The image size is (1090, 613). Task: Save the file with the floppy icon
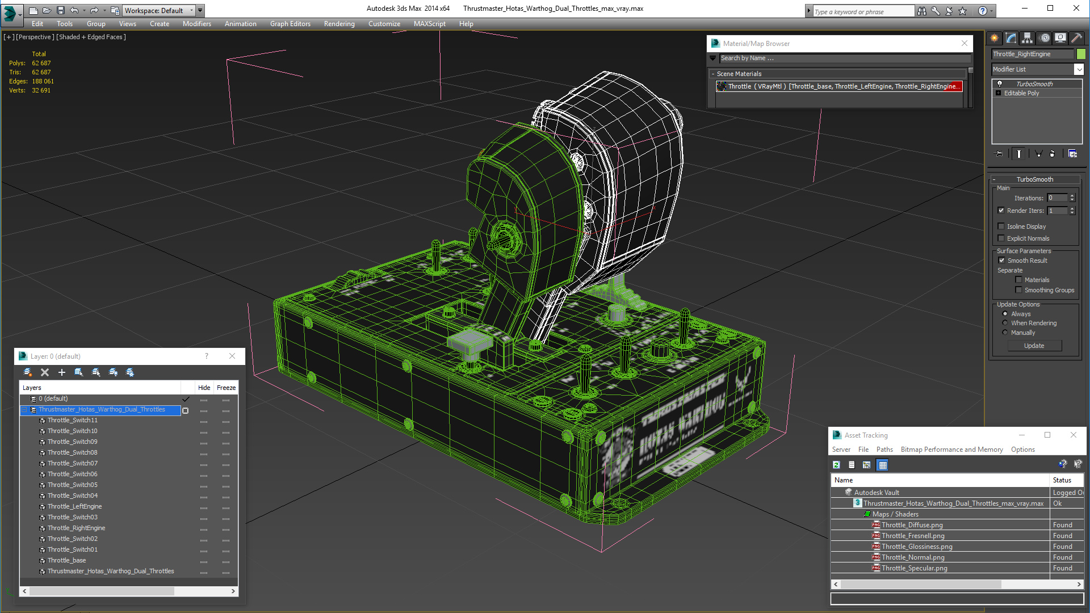click(61, 10)
